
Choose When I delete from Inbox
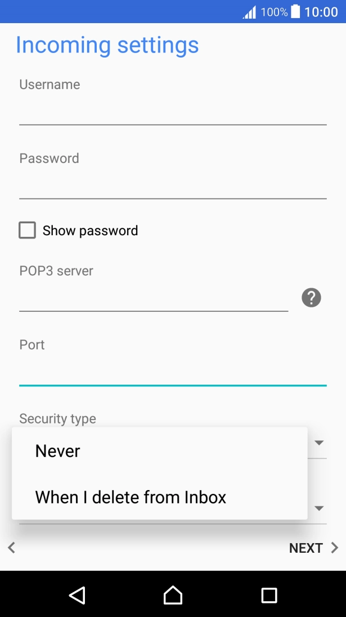click(x=131, y=497)
